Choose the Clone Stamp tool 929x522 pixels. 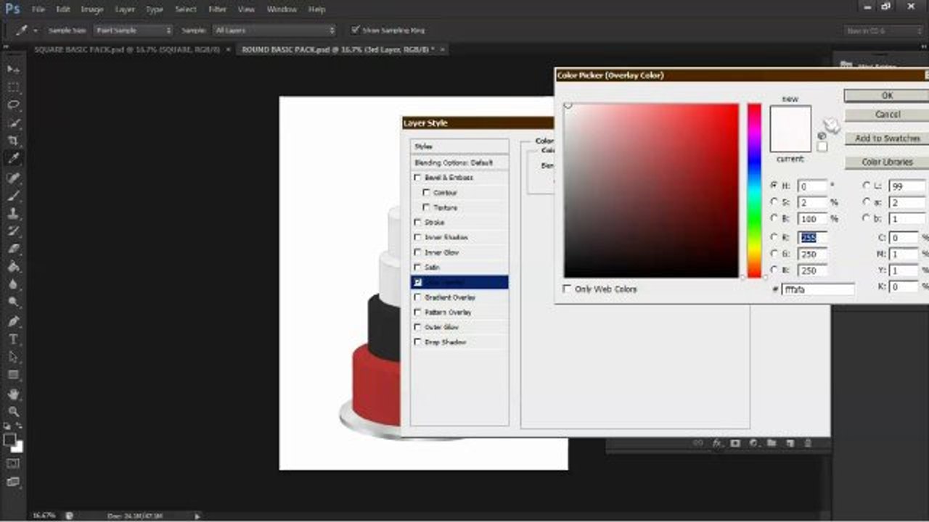13,214
